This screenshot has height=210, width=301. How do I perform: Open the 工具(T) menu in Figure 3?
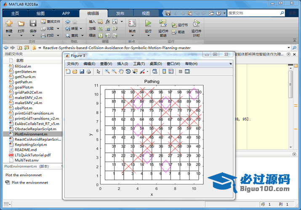pos(139,64)
